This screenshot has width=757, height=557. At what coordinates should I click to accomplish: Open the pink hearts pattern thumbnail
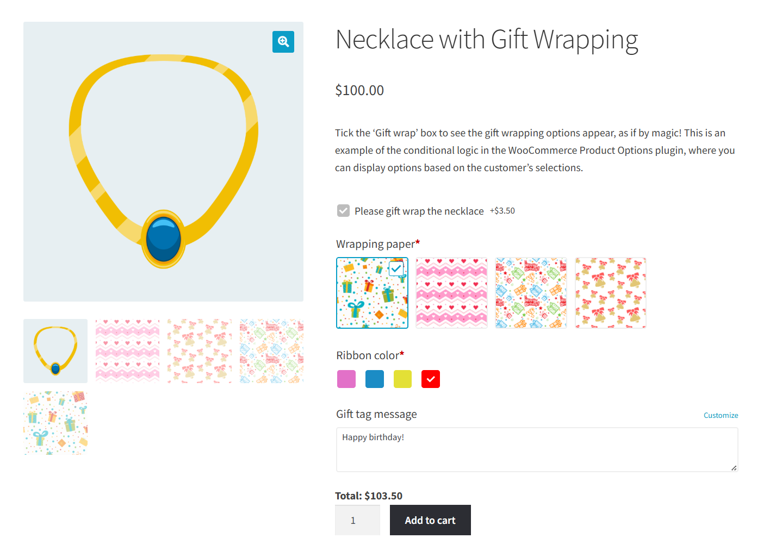click(x=127, y=351)
